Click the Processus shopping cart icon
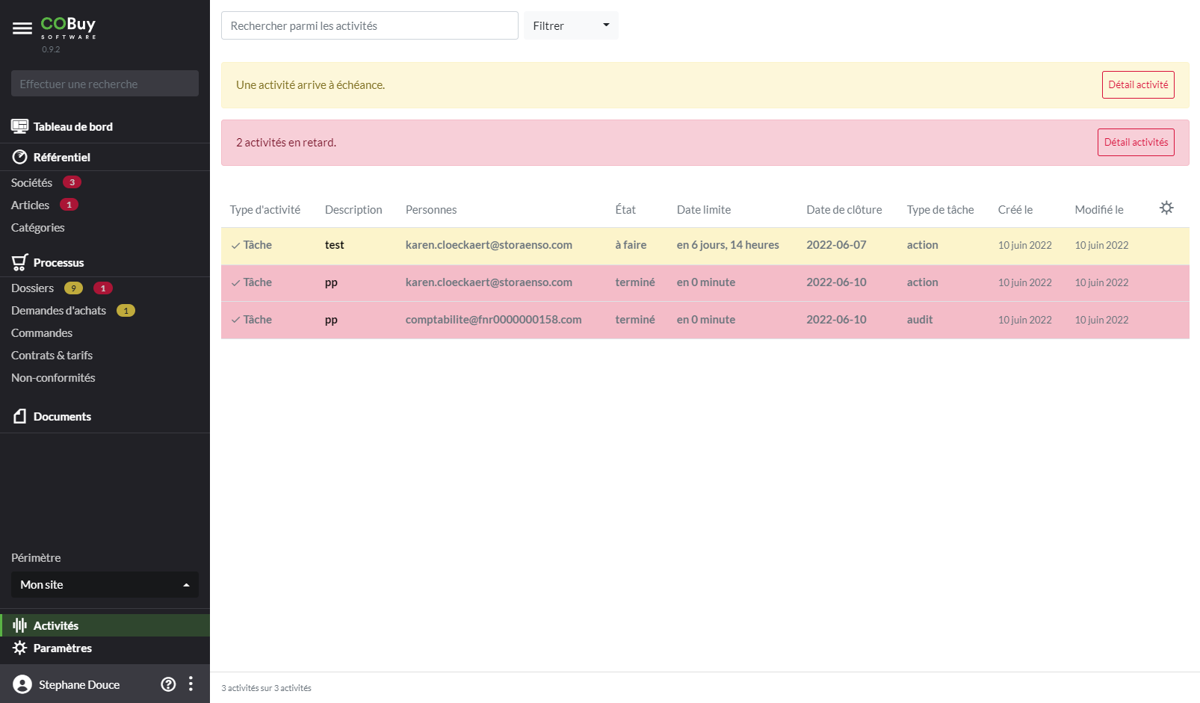This screenshot has height=703, width=1200. (x=19, y=262)
